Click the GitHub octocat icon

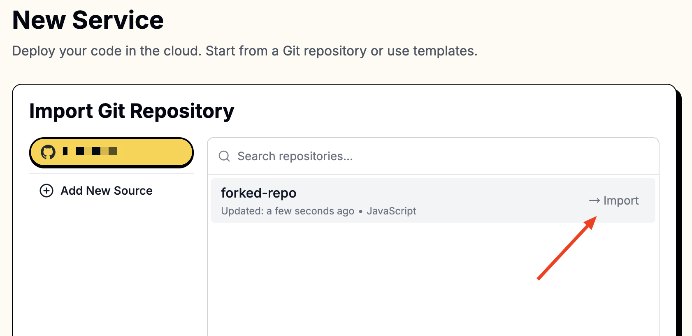(48, 152)
